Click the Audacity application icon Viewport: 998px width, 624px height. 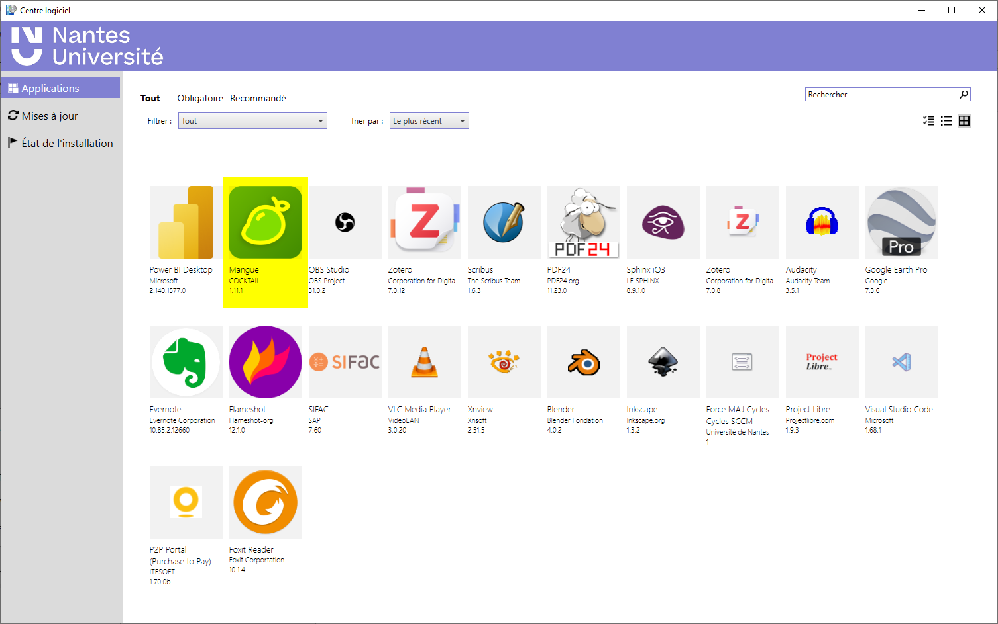822,222
